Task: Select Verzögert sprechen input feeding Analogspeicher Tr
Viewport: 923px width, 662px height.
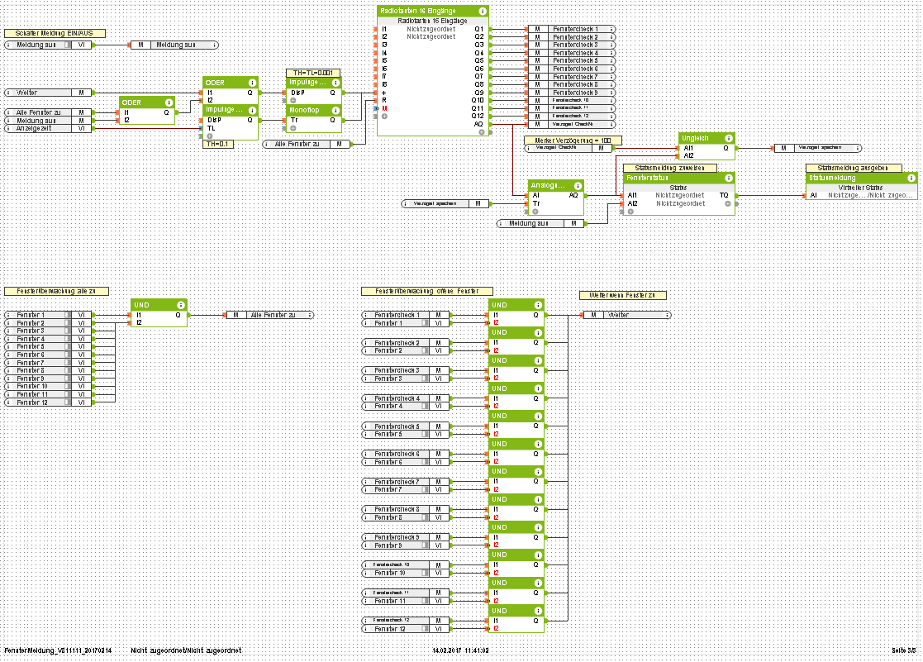Action: pyautogui.click(x=445, y=204)
